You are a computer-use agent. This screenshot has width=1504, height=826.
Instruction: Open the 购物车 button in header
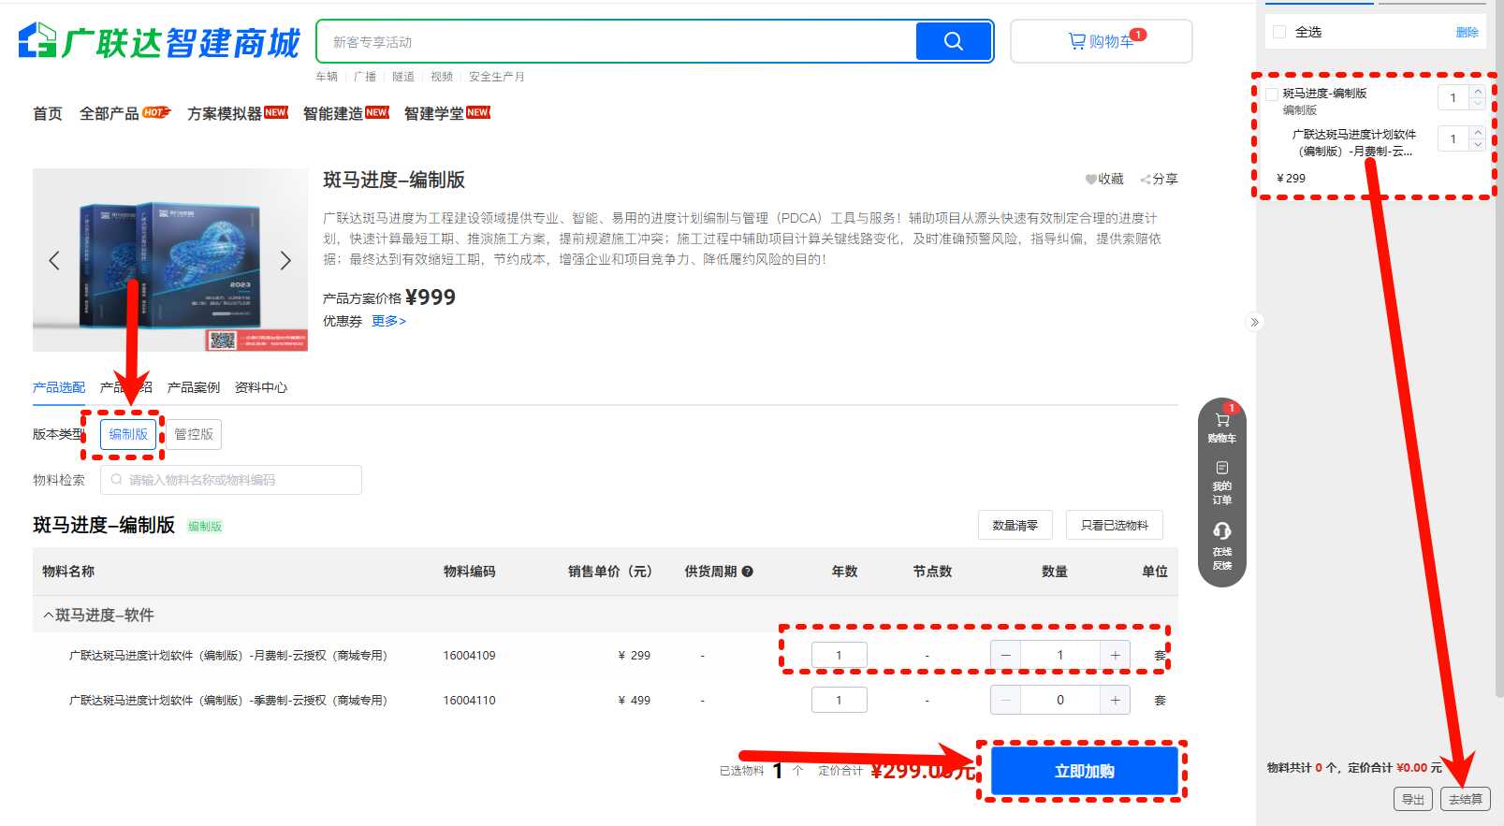click(1102, 41)
